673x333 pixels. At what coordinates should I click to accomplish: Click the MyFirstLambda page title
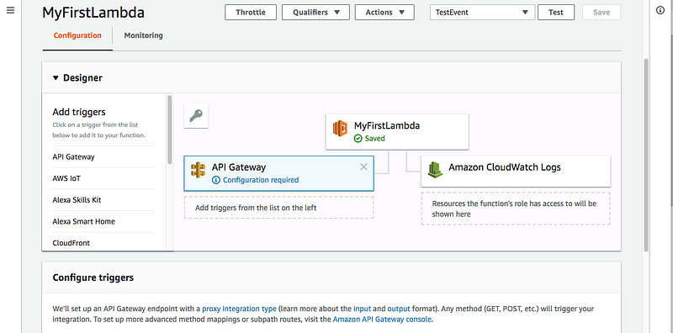pyautogui.click(x=93, y=13)
